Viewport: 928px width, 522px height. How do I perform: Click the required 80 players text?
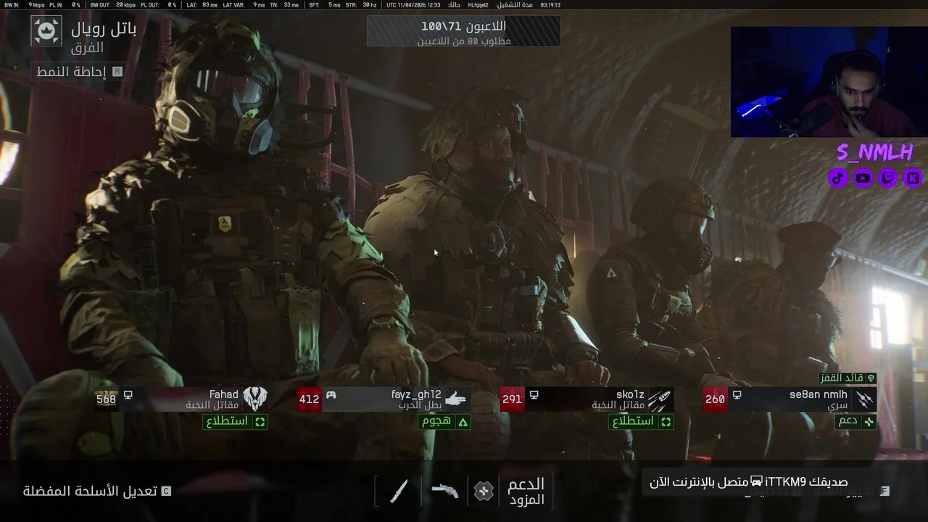tap(464, 41)
